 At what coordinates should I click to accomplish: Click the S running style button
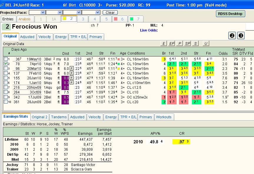tap(195, 43)
